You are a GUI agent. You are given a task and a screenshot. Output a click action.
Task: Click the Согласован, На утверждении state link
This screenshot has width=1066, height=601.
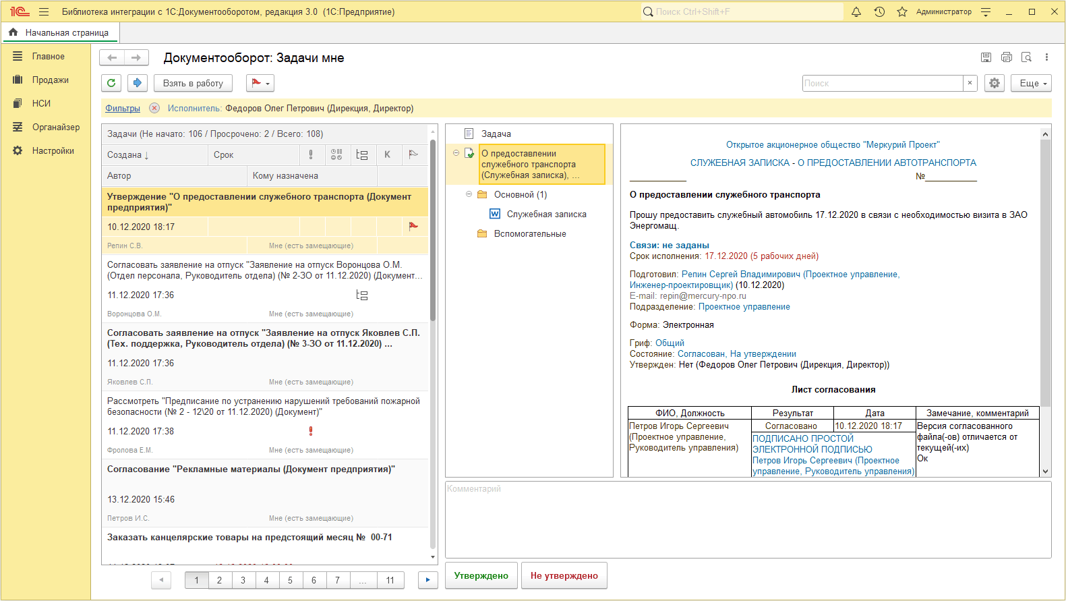point(736,353)
